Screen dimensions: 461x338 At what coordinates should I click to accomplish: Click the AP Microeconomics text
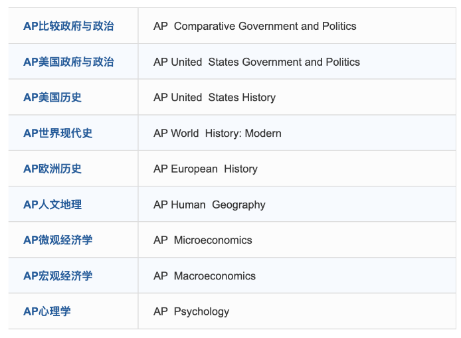tap(203, 240)
